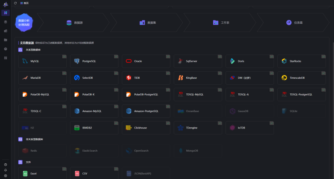The height and width of the screenshot is (179, 334).
Task: Select the Oracle logo icon
Action: 129,61
